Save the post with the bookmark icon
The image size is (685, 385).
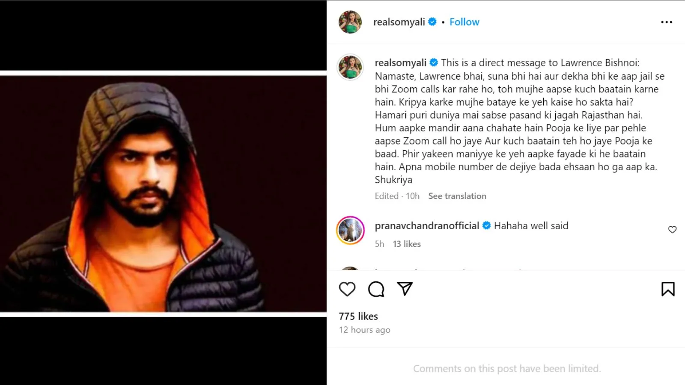pyautogui.click(x=668, y=289)
